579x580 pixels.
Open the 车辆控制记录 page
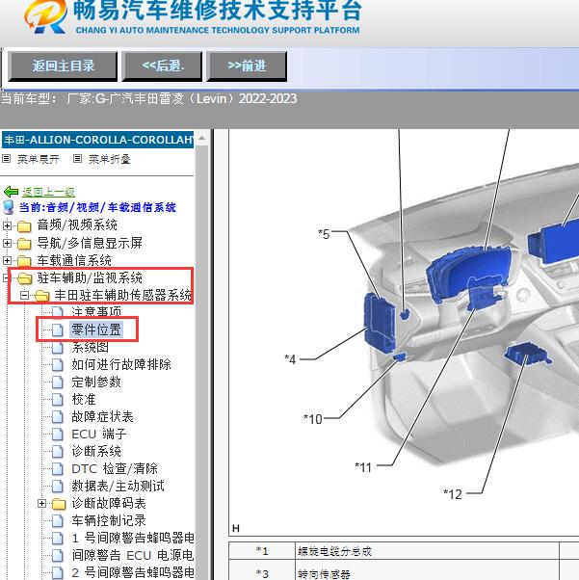pos(109,520)
